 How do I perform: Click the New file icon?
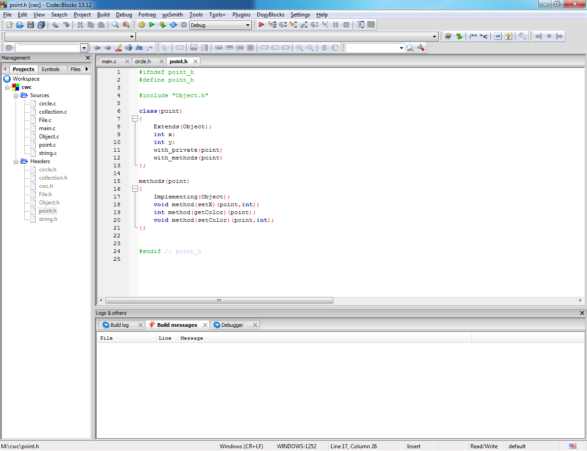(x=9, y=25)
